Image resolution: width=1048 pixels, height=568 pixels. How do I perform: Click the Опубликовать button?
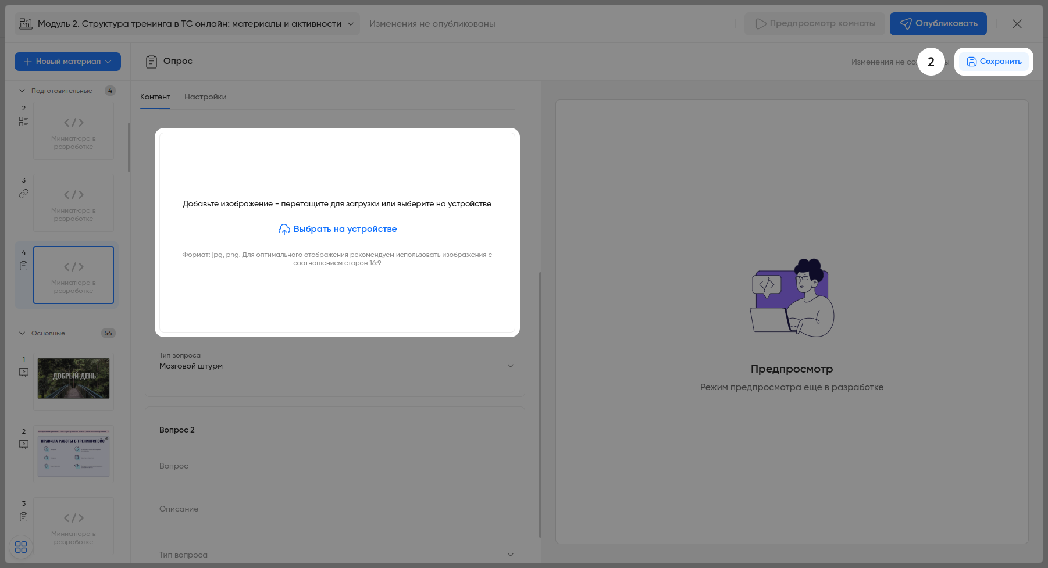click(x=938, y=24)
